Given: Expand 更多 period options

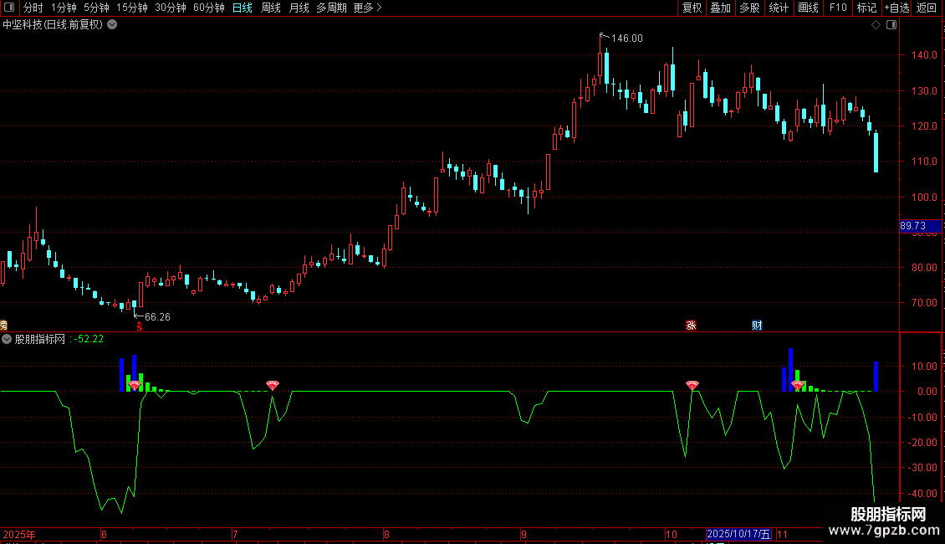Looking at the screenshot, I should point(368,8).
